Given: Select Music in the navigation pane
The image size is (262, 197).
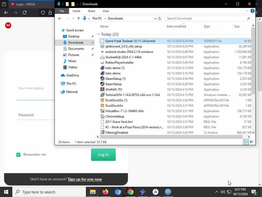Looking at the screenshot, I should click(72, 61).
